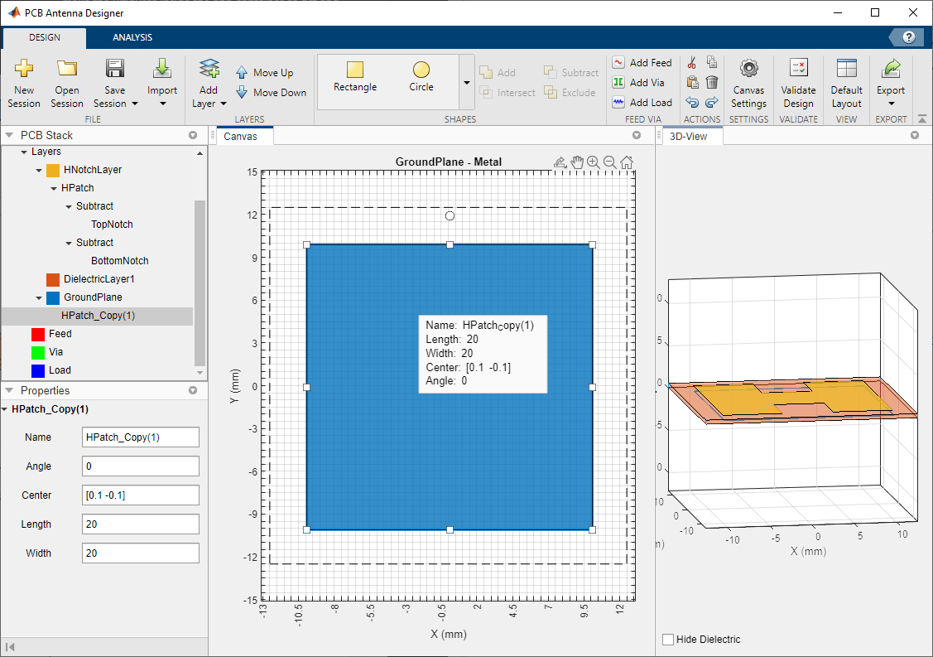
Task: Select the Rectangle shape
Action: (x=355, y=77)
